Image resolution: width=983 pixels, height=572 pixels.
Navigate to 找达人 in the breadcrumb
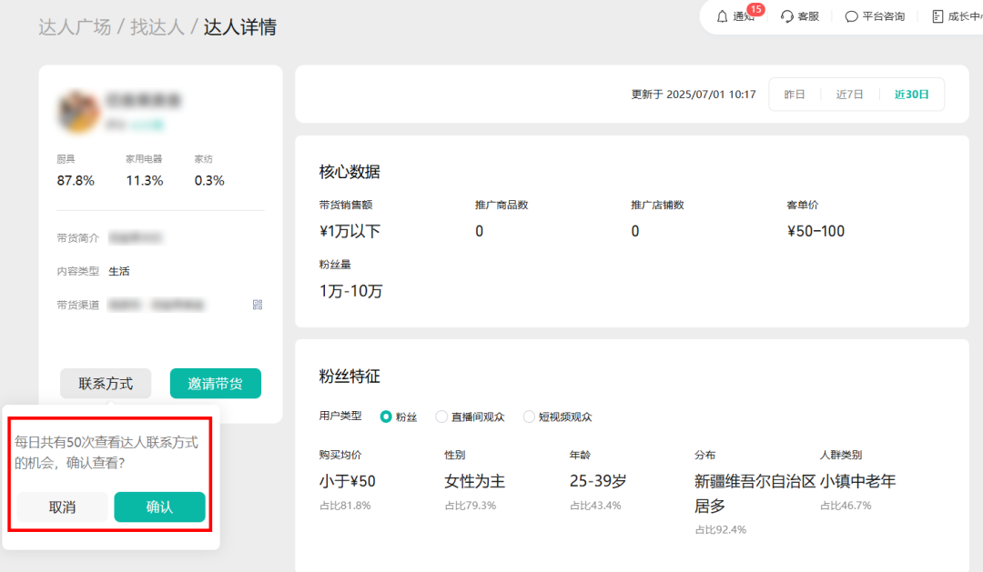click(157, 27)
